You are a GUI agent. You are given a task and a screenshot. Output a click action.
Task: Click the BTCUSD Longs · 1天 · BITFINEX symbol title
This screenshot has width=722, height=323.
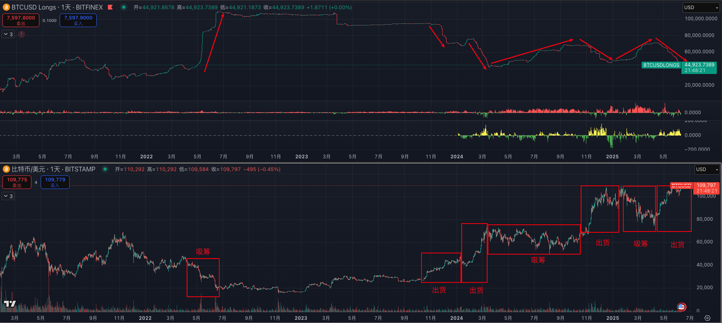point(57,7)
